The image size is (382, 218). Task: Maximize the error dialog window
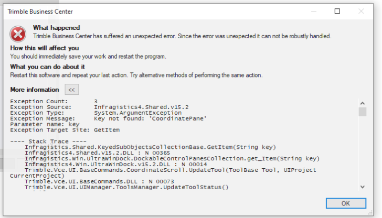tap(337, 11)
